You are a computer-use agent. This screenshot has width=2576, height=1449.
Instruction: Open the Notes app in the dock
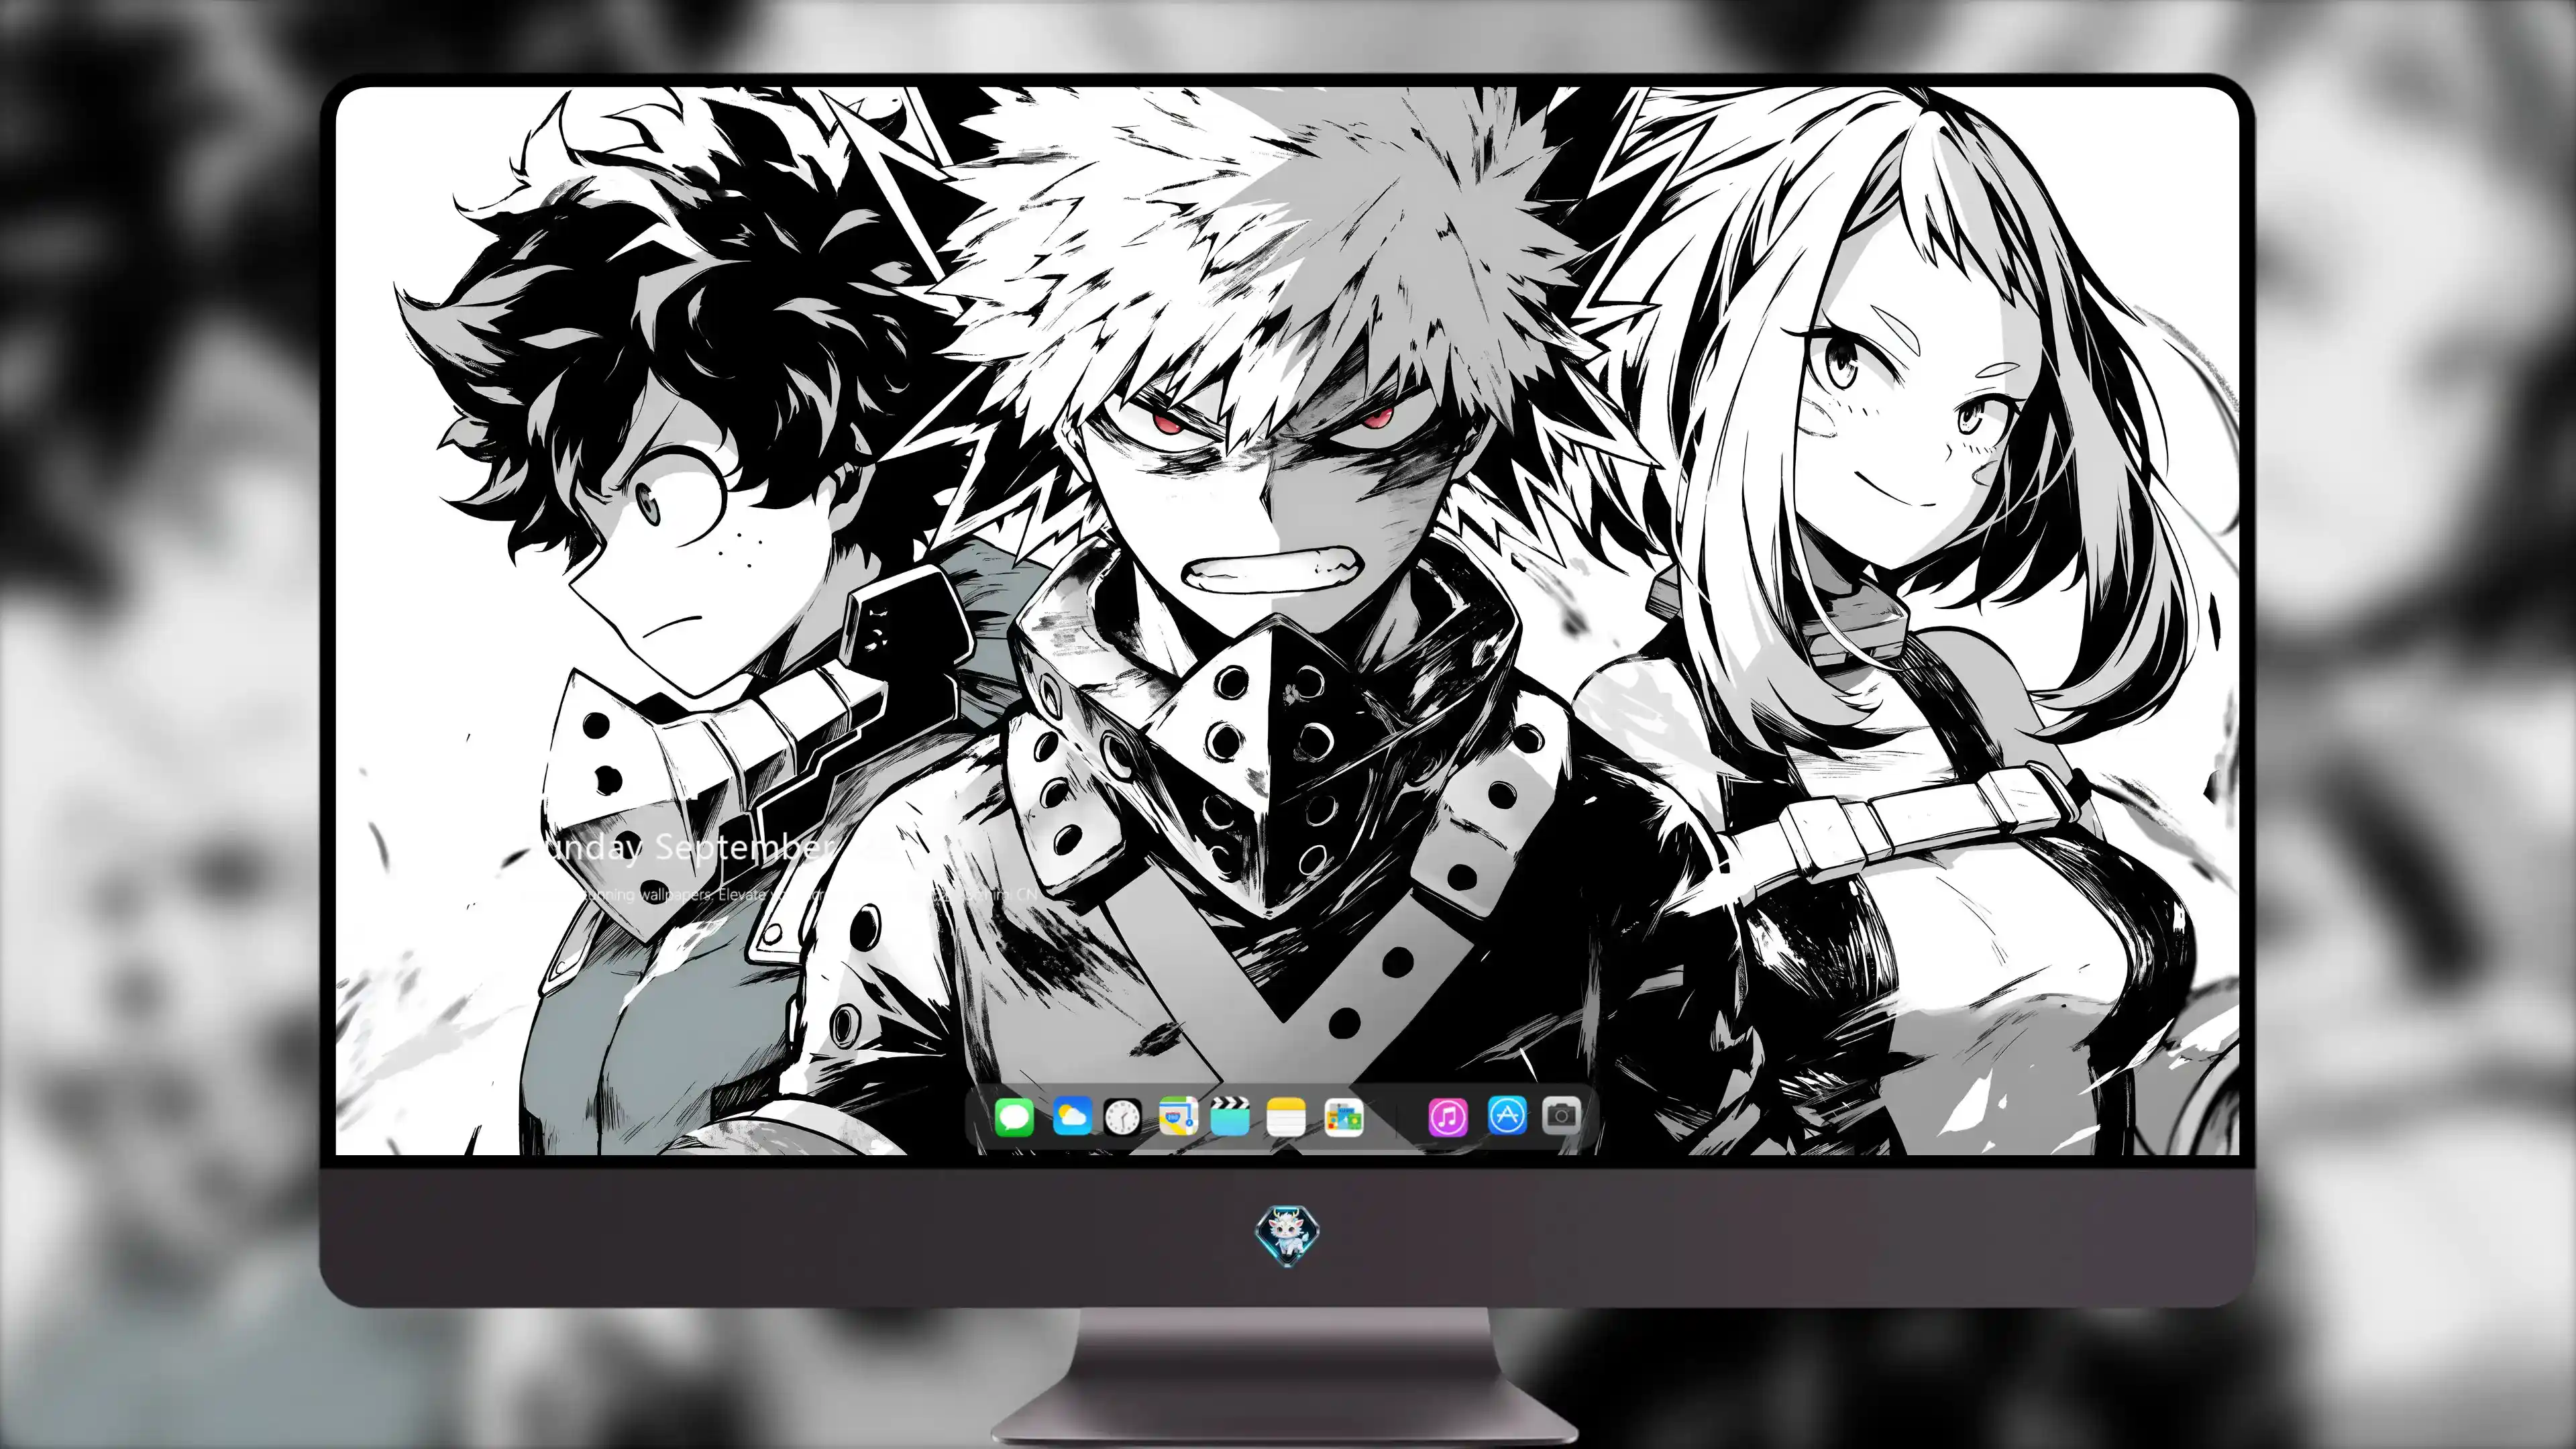[x=1286, y=1117]
